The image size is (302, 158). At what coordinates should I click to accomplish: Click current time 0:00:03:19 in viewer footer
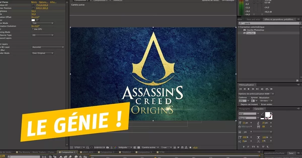99,147
